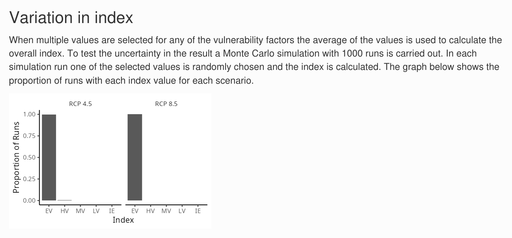Click LV tick label under RCP 4.5
Screen dimensions: 512x238
pyautogui.click(x=96, y=211)
